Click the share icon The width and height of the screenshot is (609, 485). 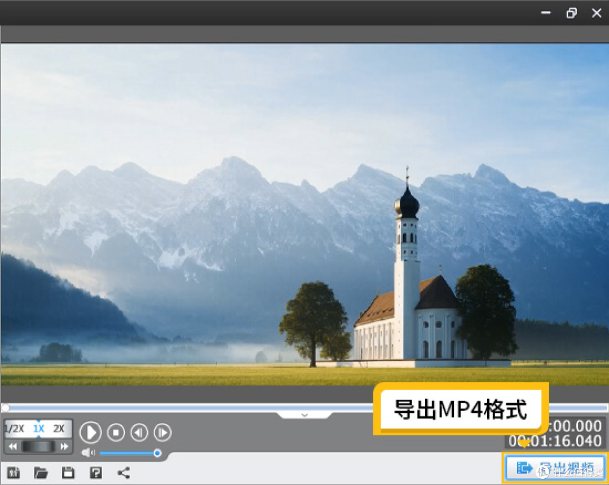coord(123,473)
